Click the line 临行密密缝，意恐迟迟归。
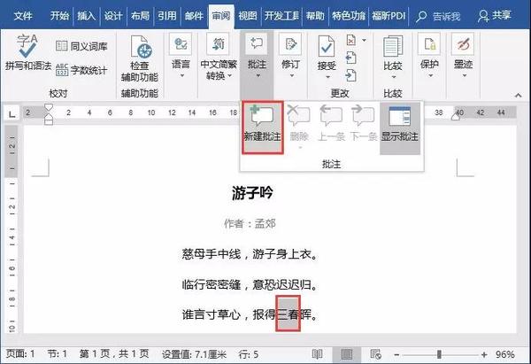 click(250, 284)
